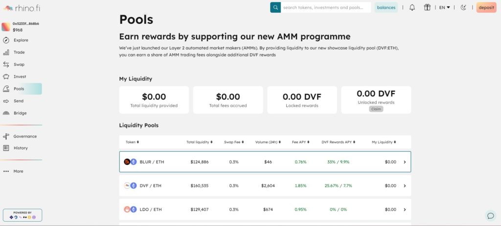Image resolution: width=501 pixels, height=226 pixels.
Task: Click the search magnifier icon
Action: click(275, 7)
